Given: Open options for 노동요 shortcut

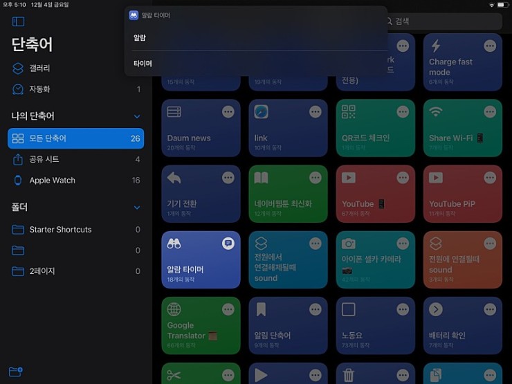Looking at the screenshot, I should pyautogui.click(x=403, y=309).
